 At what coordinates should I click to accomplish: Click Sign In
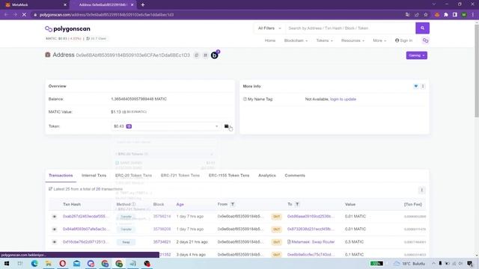click(x=403, y=40)
